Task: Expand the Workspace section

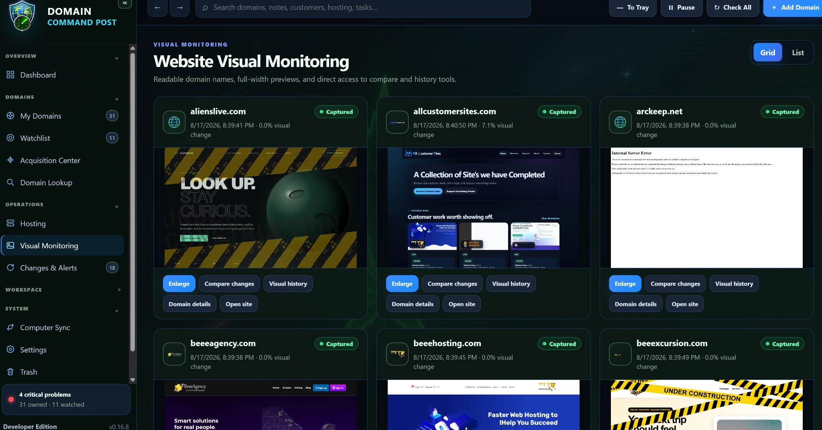Action: [119, 290]
